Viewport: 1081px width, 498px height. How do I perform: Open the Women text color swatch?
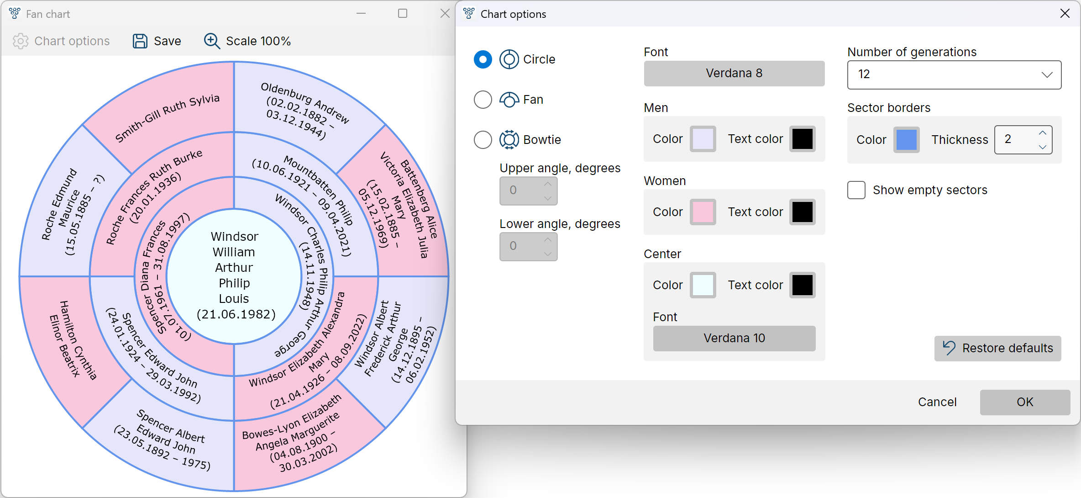click(803, 212)
